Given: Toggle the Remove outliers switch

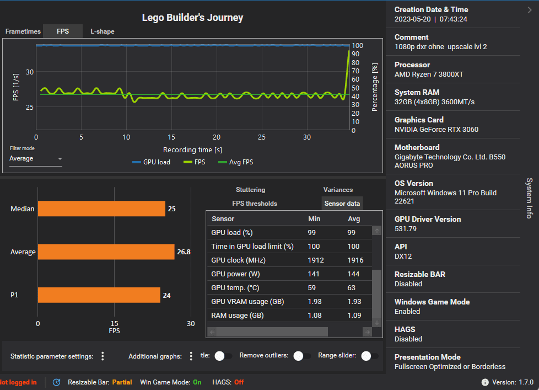Looking at the screenshot, I should point(302,356).
